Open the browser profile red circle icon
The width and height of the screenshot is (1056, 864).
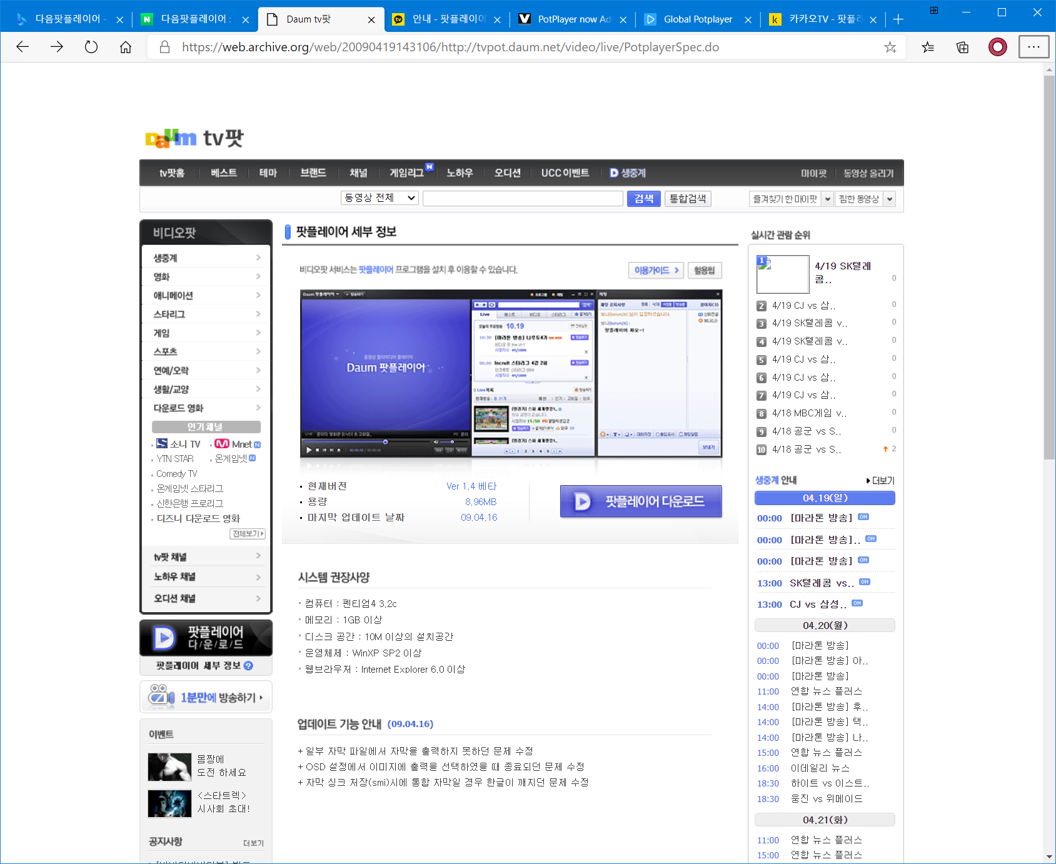(x=998, y=47)
